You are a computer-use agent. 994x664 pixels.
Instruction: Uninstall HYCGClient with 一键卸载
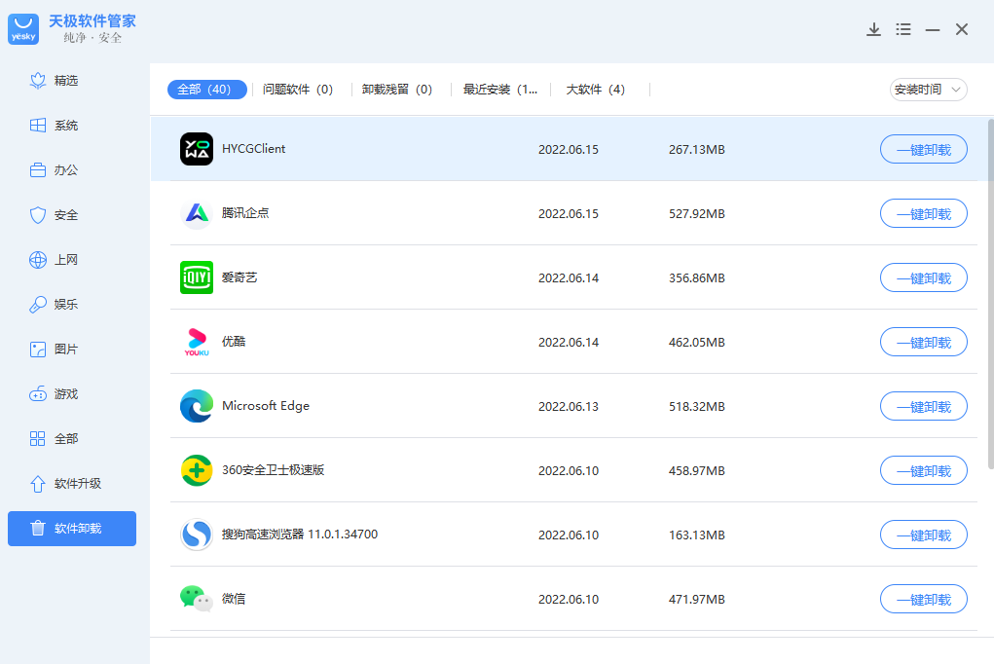(924, 150)
